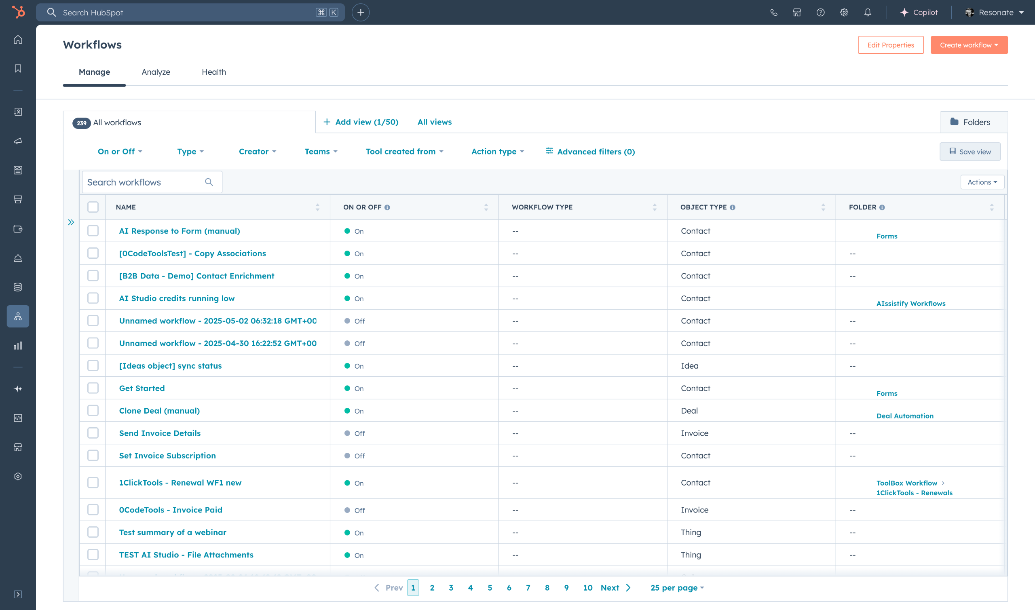The image size is (1035, 610).
Task: Click the help question mark icon
Action: [x=820, y=13]
